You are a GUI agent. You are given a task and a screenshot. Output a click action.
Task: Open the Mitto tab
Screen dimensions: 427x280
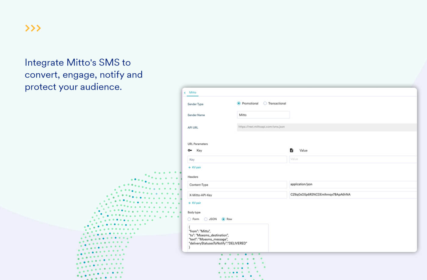[x=192, y=93]
